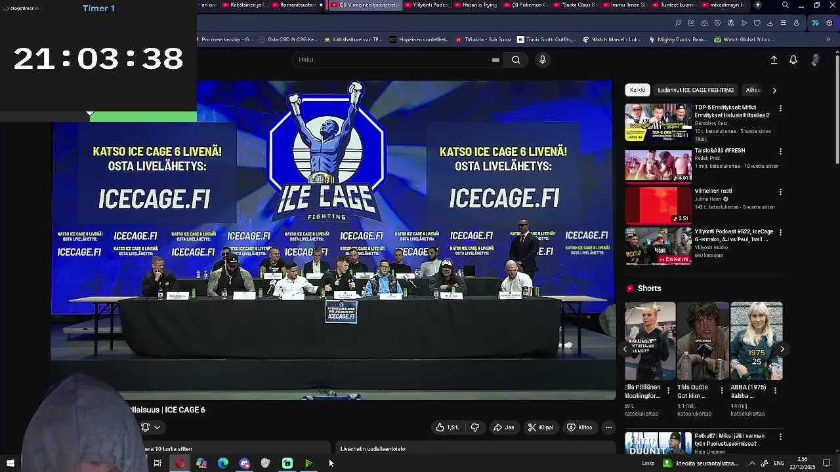Viewport: 840px width, 472px height.
Task: Open ABBA (1975) short thumbnail
Action: [757, 341]
